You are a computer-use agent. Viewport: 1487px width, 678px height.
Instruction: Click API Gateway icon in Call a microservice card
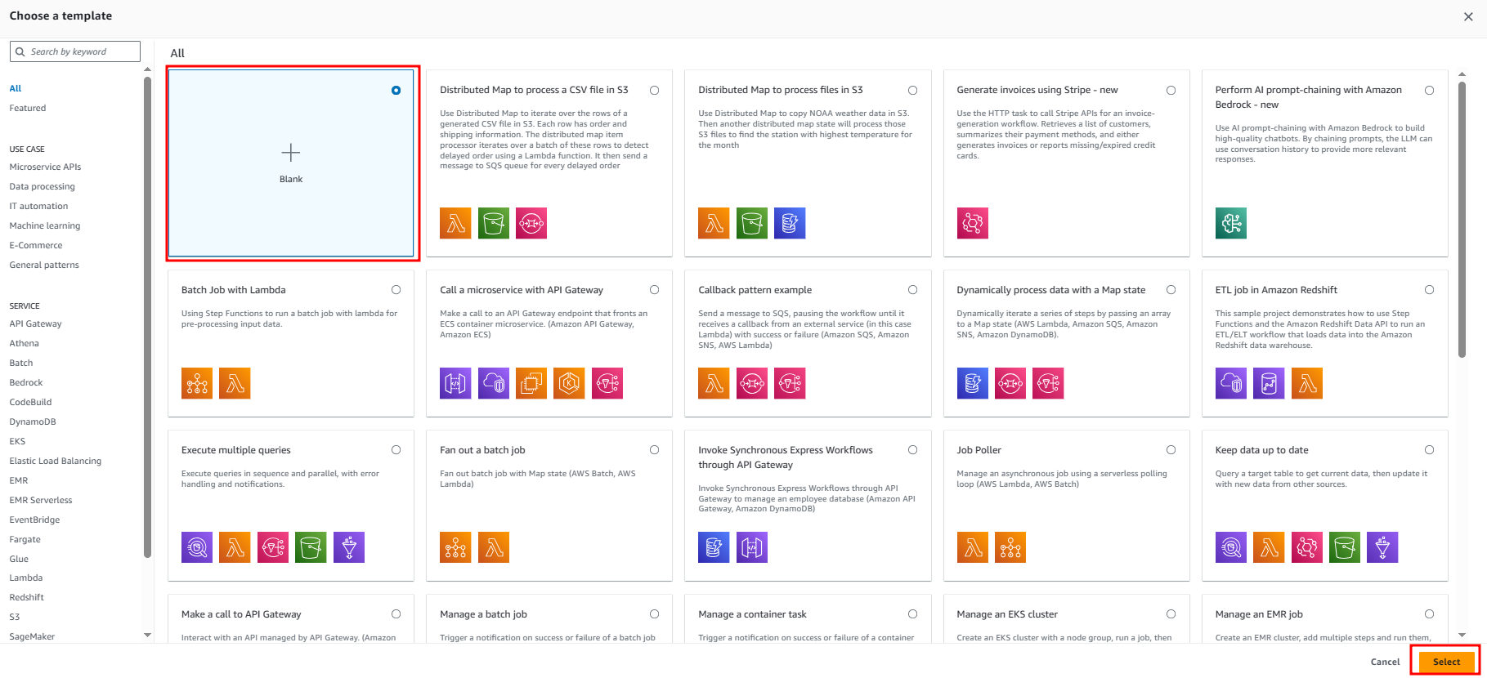pyautogui.click(x=455, y=383)
